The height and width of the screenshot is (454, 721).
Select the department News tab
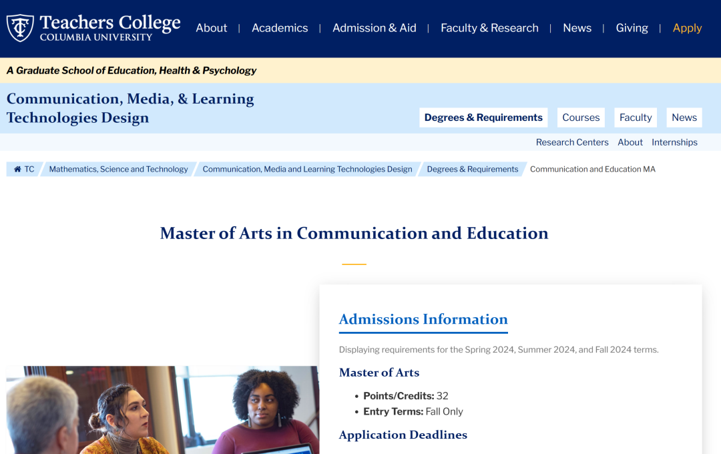[x=684, y=118]
